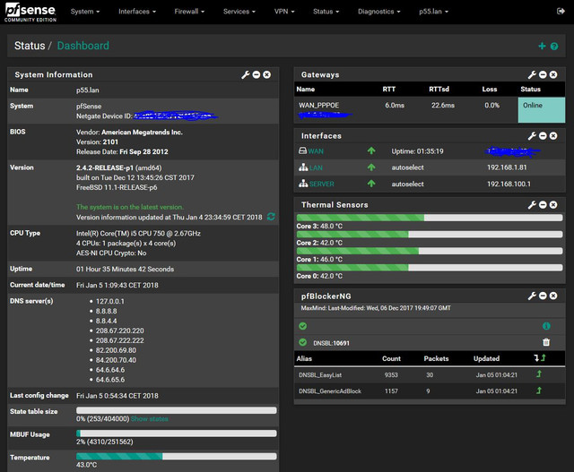Viewport: 574px width, 472px height.
Task: Click the WAN interface up arrow
Action: click(371, 150)
